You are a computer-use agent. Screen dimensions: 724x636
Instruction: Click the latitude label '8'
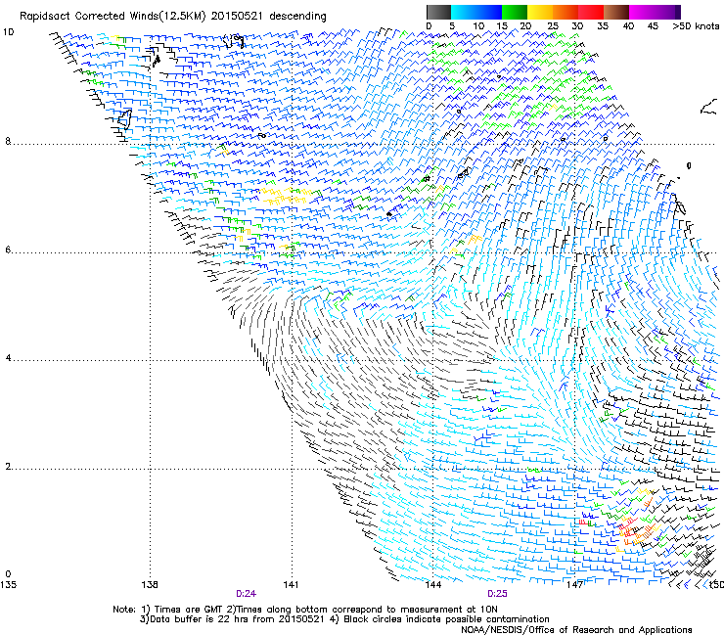click(x=8, y=141)
